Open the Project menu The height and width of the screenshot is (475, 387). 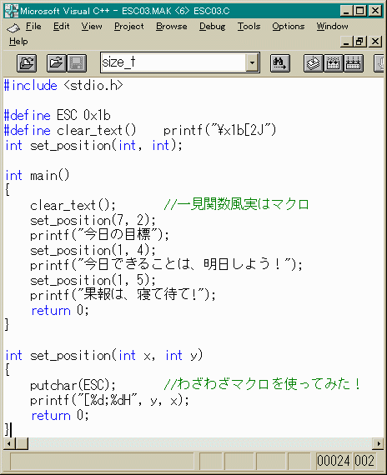pyautogui.click(x=129, y=27)
